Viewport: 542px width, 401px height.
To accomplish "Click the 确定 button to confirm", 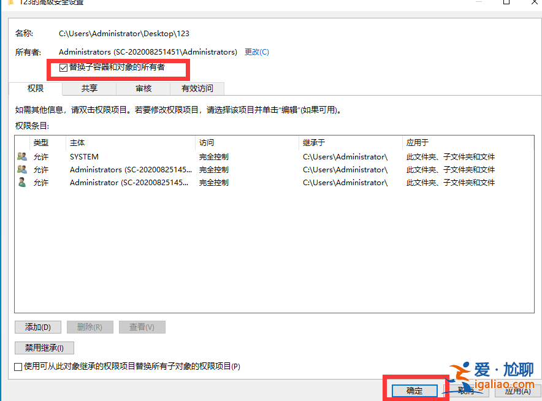I will [x=414, y=390].
